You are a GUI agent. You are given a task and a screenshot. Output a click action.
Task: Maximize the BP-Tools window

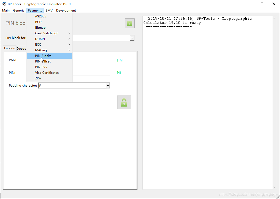point(262,4)
